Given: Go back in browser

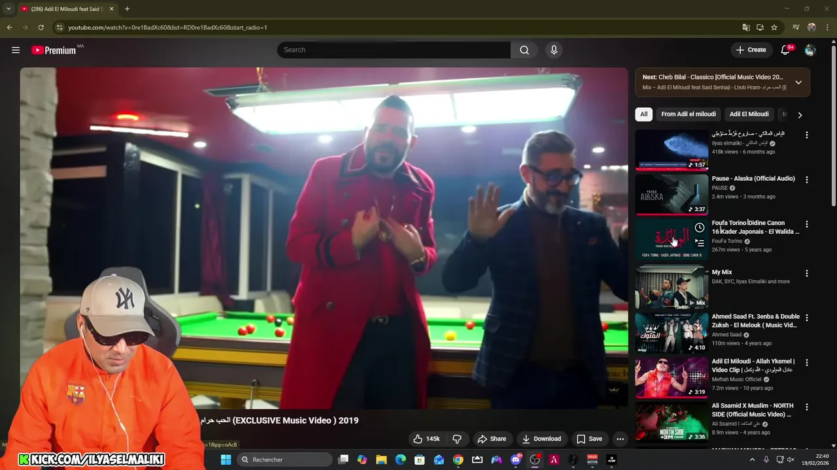Looking at the screenshot, I should click(x=9, y=27).
